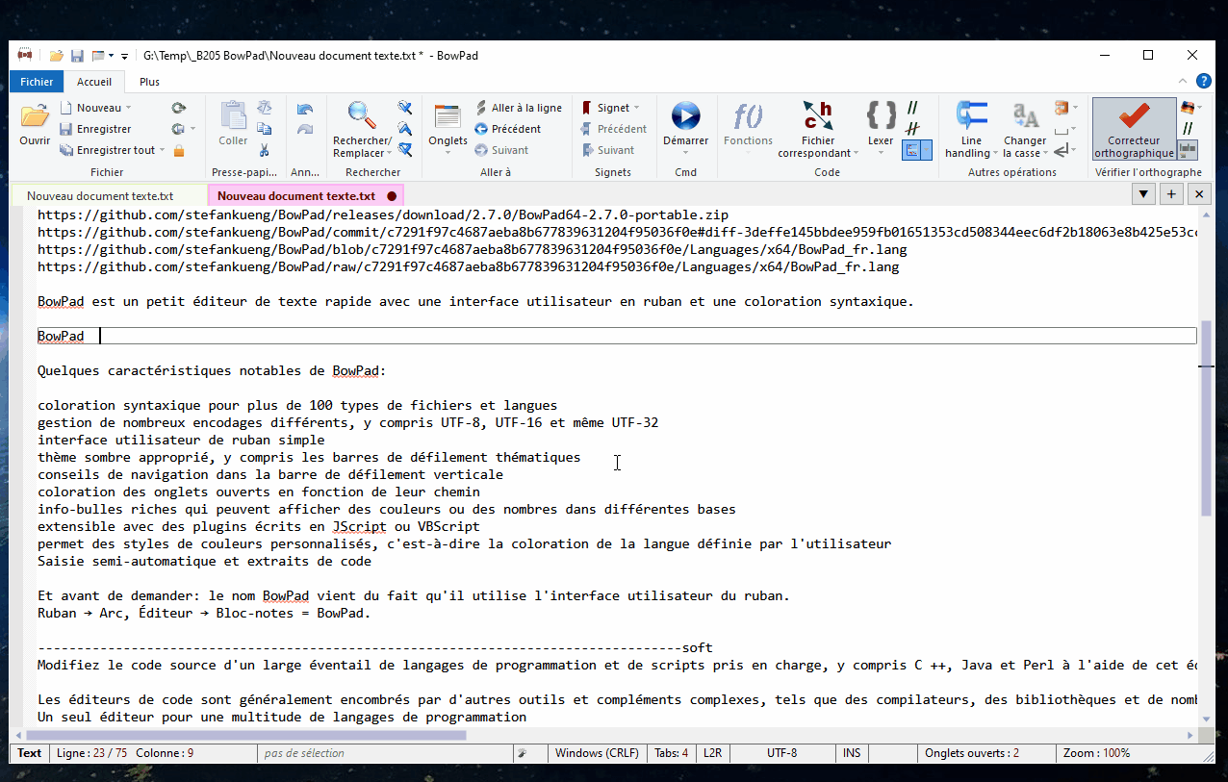The height and width of the screenshot is (782, 1228).
Task: Open the tab list down-arrow button
Action: (1142, 194)
